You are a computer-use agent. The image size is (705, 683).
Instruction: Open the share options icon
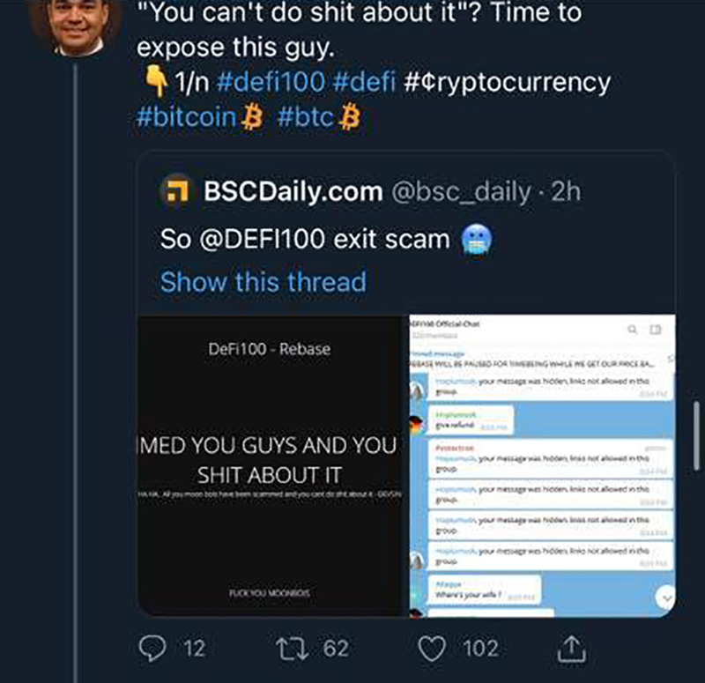click(572, 649)
